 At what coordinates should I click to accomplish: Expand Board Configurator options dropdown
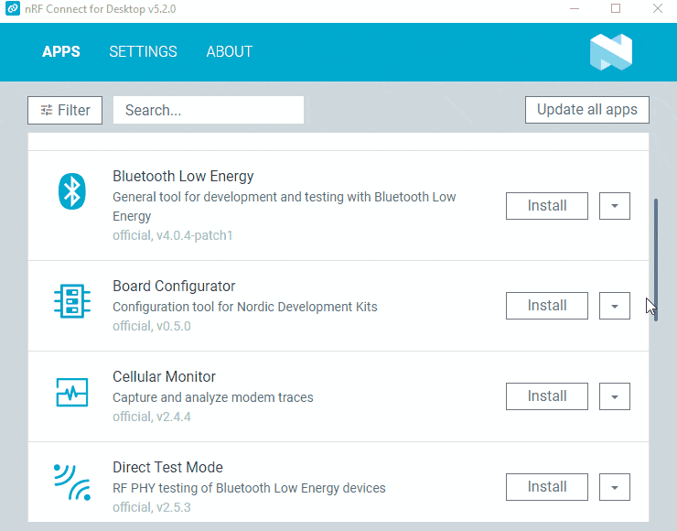(x=615, y=306)
